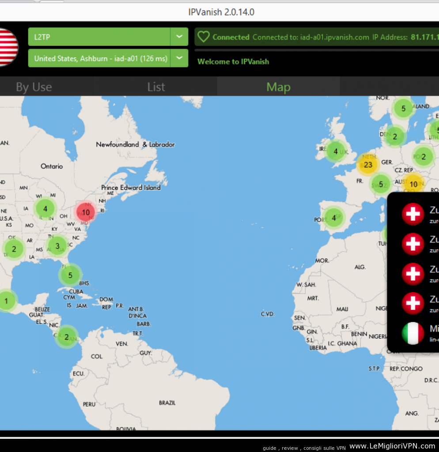Click the "GHANA" map label
439x452 pixels.
(x=347, y=343)
